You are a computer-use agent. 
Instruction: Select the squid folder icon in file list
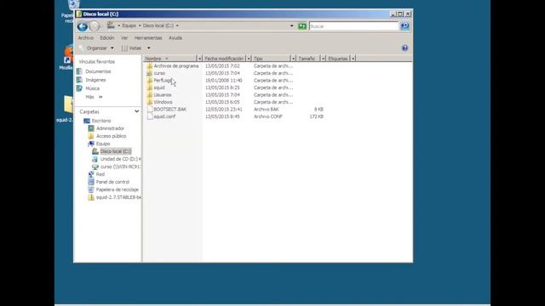tap(150, 88)
